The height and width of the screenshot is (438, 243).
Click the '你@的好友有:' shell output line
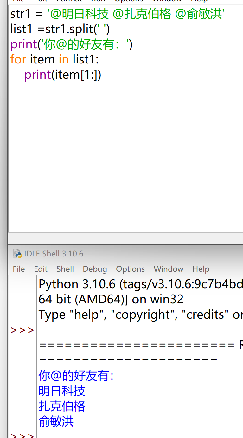pos(76,376)
